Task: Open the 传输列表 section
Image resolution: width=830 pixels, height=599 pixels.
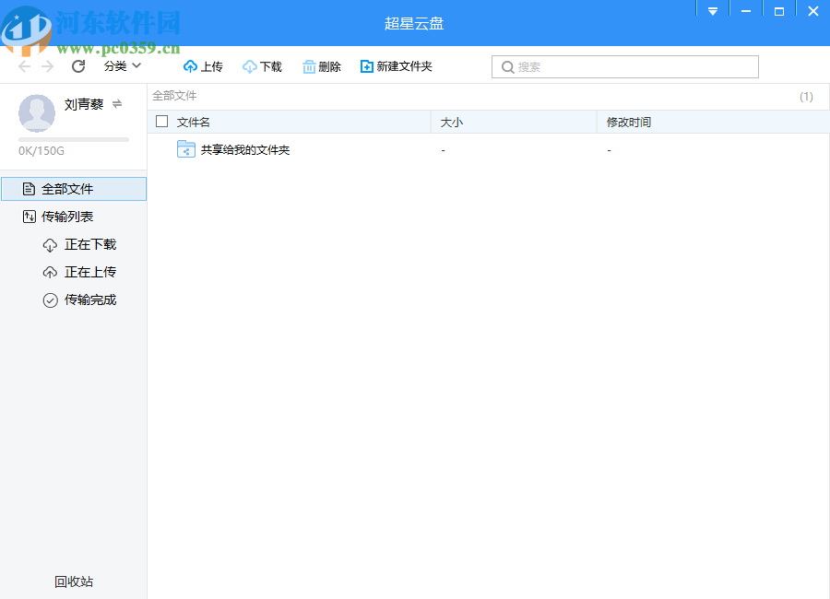Action: [69, 216]
